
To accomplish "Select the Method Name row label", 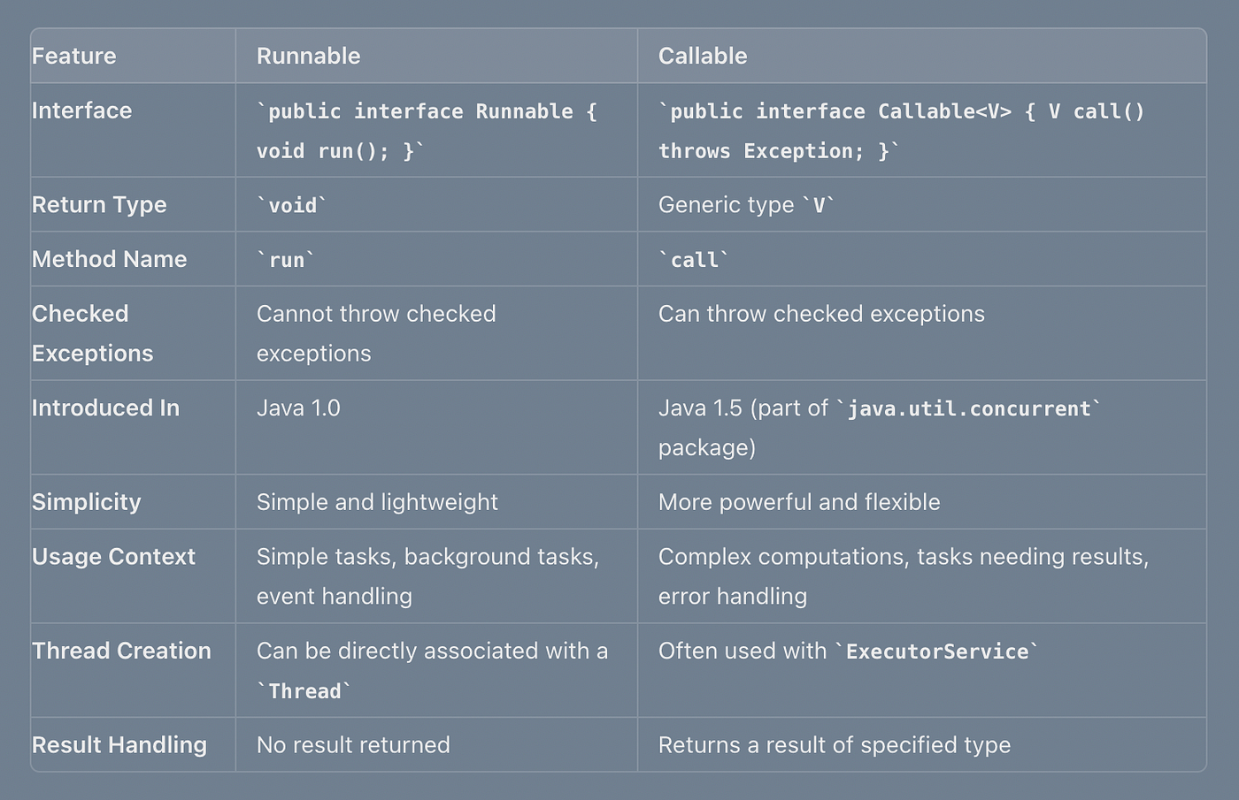I will [x=110, y=259].
